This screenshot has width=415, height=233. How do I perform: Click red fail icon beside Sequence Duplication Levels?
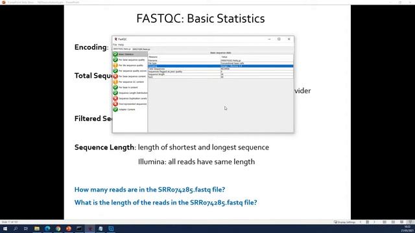pos(115,98)
